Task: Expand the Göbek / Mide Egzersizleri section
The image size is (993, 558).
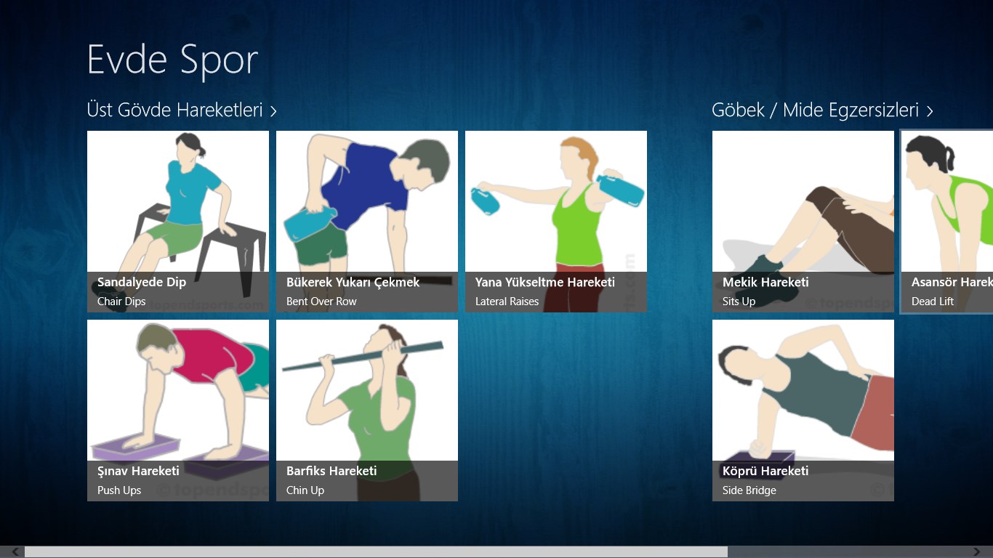Action: pyautogui.click(x=822, y=110)
